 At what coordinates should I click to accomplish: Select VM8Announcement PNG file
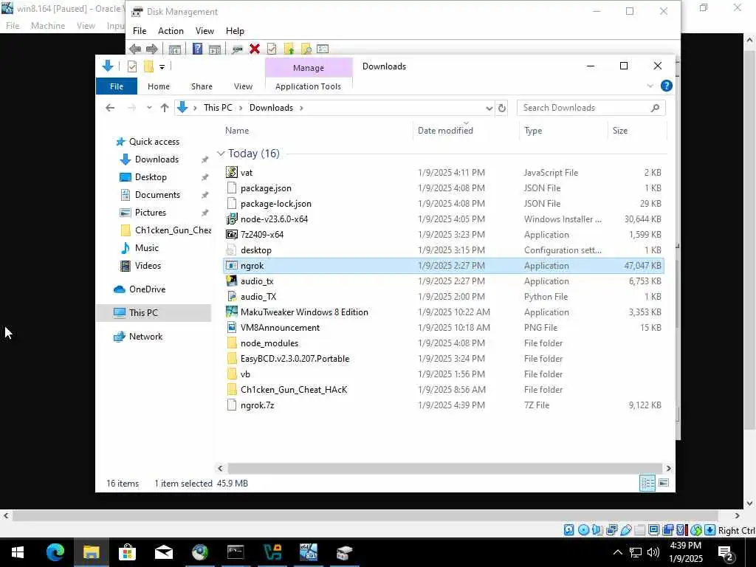[x=444, y=327]
